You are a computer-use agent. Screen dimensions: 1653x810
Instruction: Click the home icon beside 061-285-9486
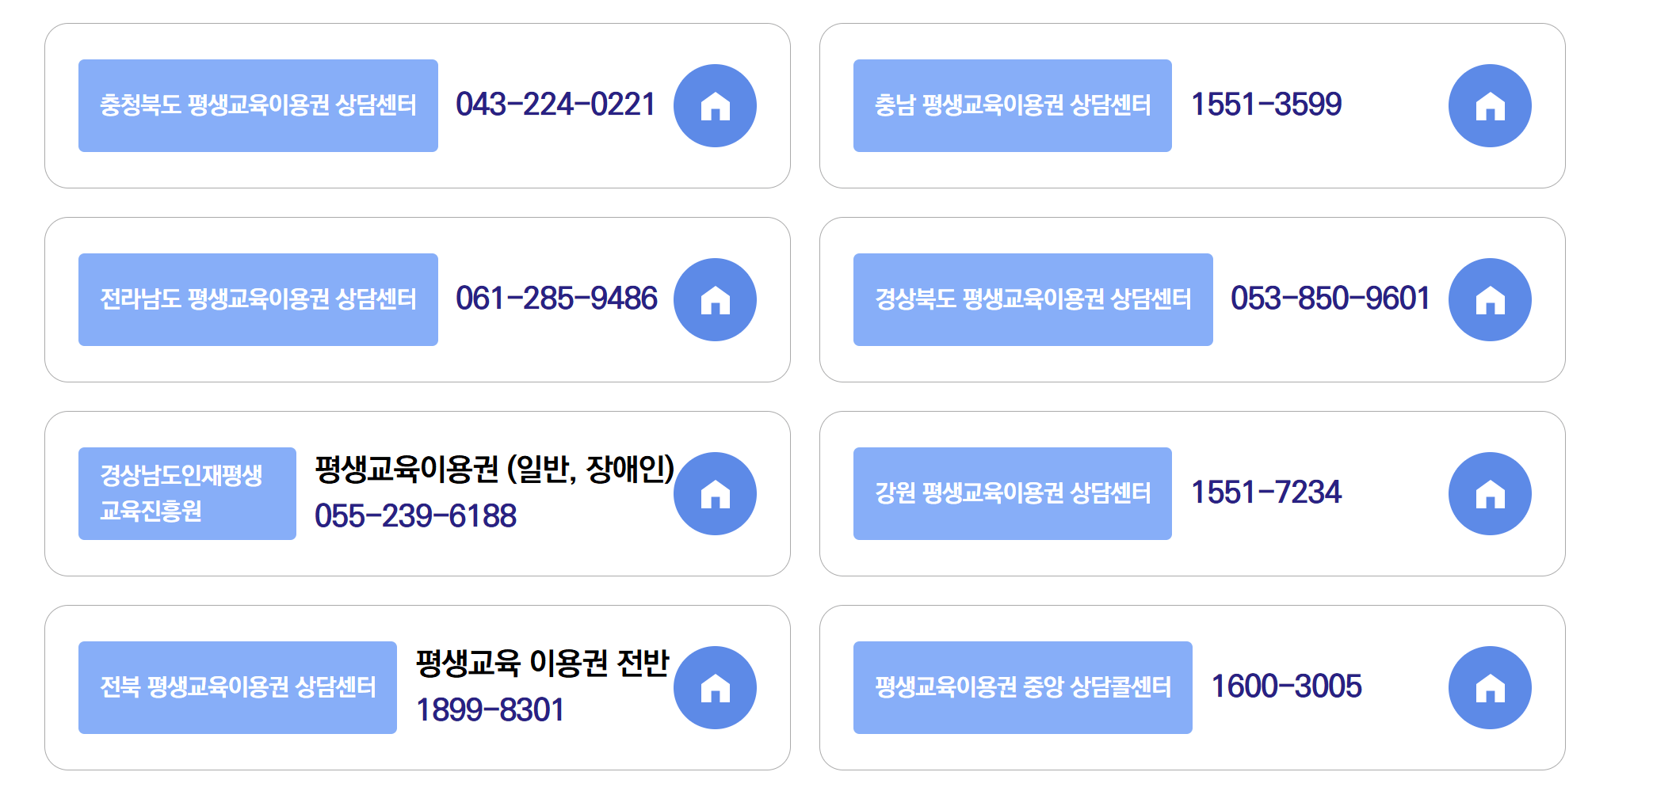coord(714,299)
